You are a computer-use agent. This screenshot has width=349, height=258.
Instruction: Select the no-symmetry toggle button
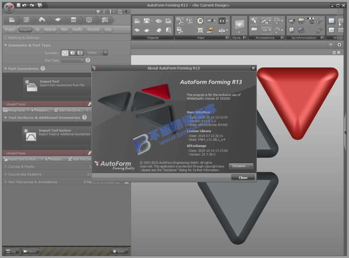click(65, 53)
